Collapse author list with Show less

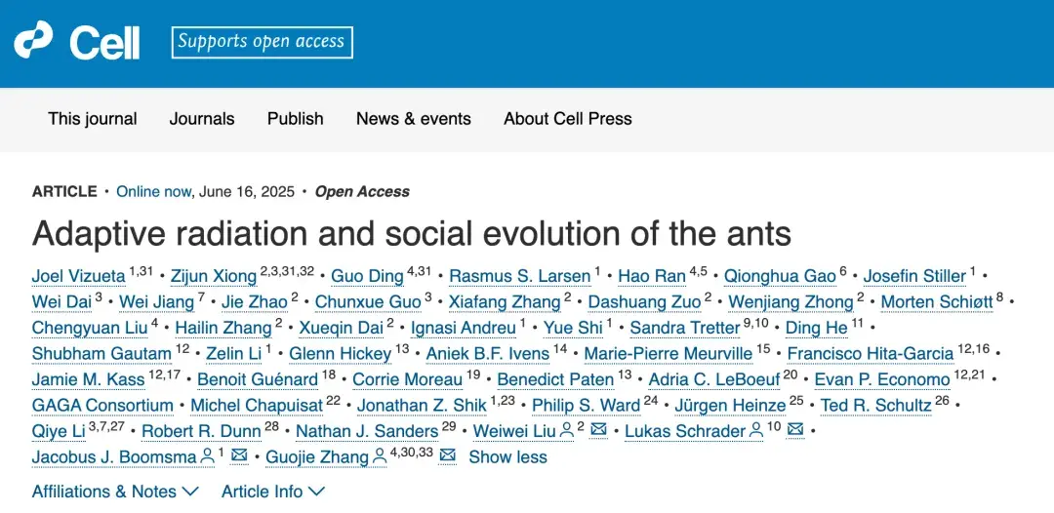click(507, 457)
